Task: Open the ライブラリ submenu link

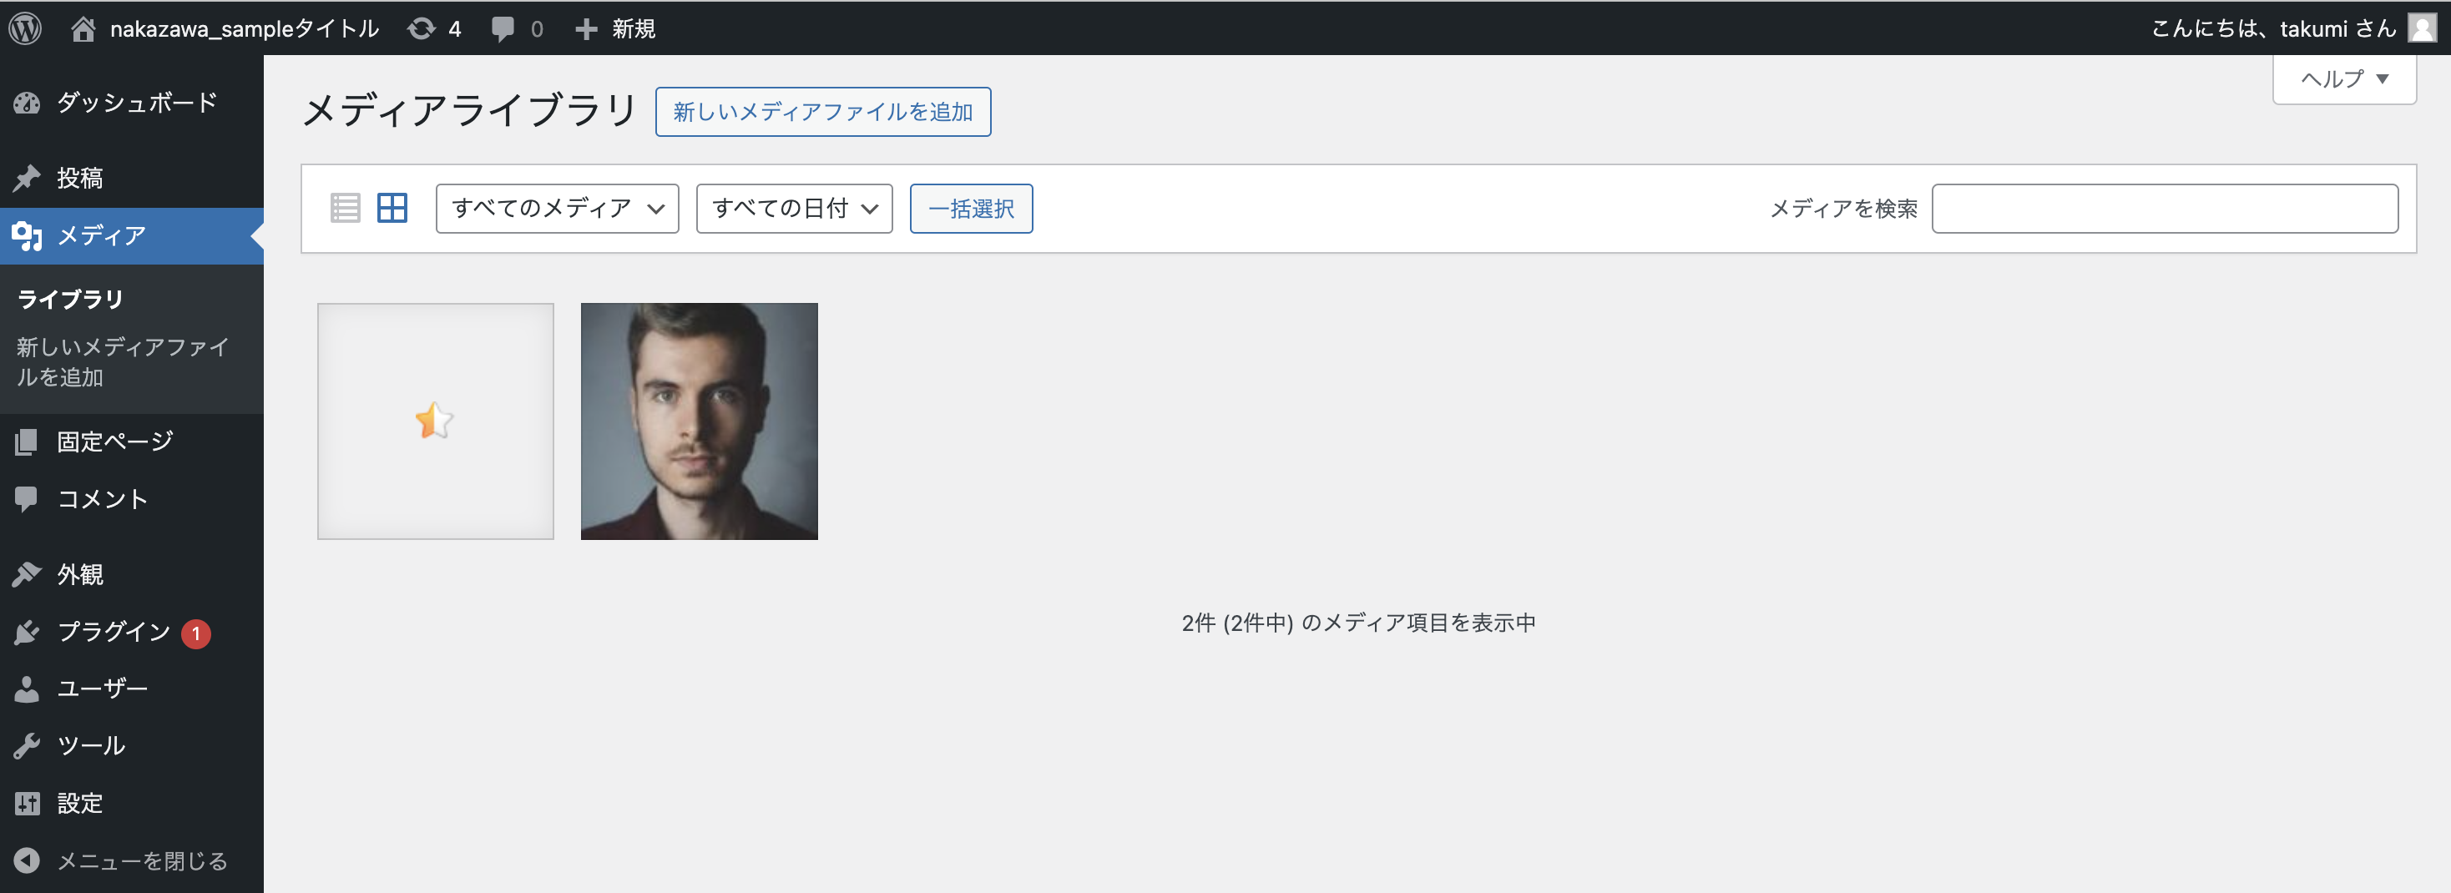Action: (70, 299)
